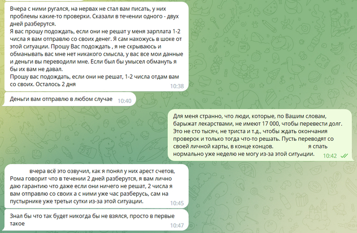Click the 10:47 message timestamp
This screenshot has width=357, height=233.
click(177, 225)
